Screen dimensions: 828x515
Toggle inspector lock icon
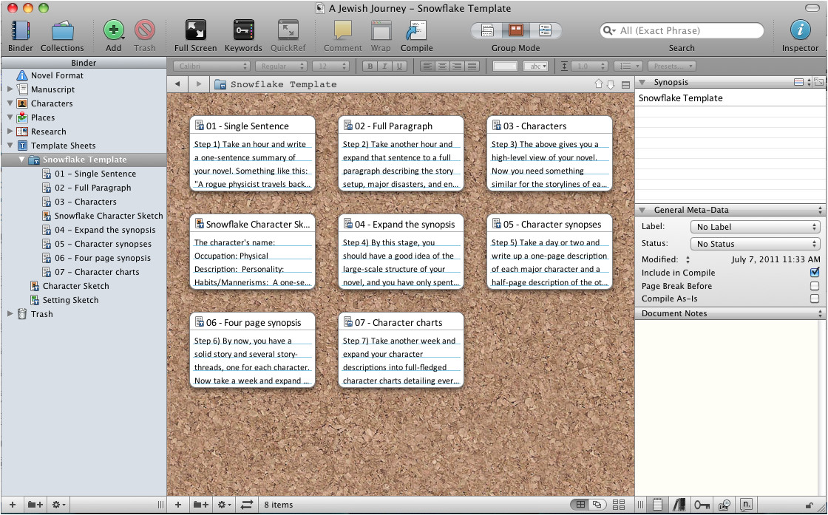pos(809,505)
